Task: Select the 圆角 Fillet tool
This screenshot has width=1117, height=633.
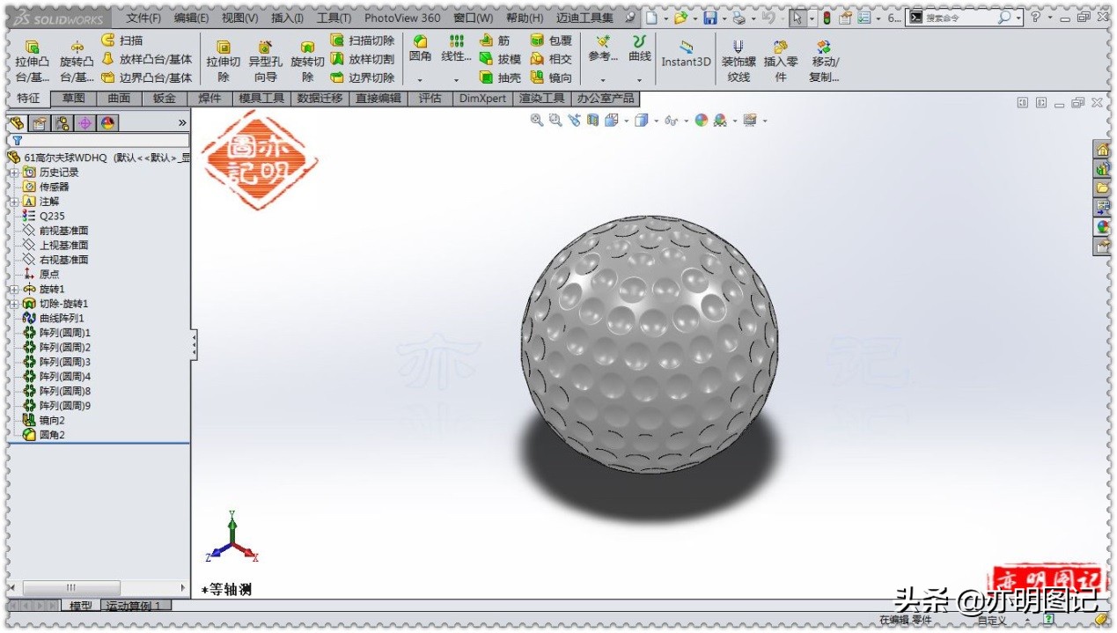Action: point(420,48)
